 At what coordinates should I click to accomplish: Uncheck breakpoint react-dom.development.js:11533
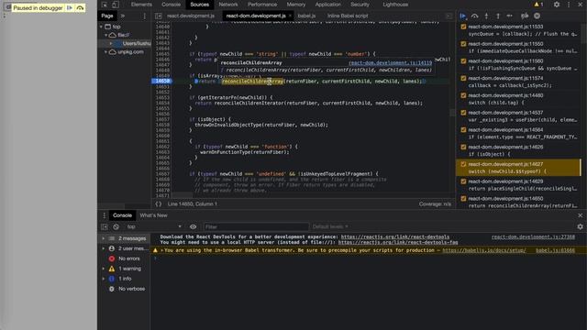click(463, 27)
